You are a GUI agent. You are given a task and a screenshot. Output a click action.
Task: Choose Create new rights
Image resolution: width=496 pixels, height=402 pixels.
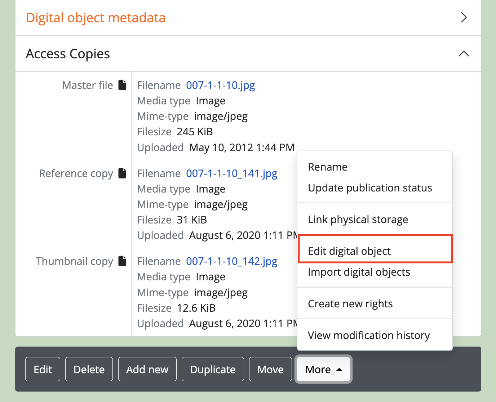pyautogui.click(x=350, y=304)
